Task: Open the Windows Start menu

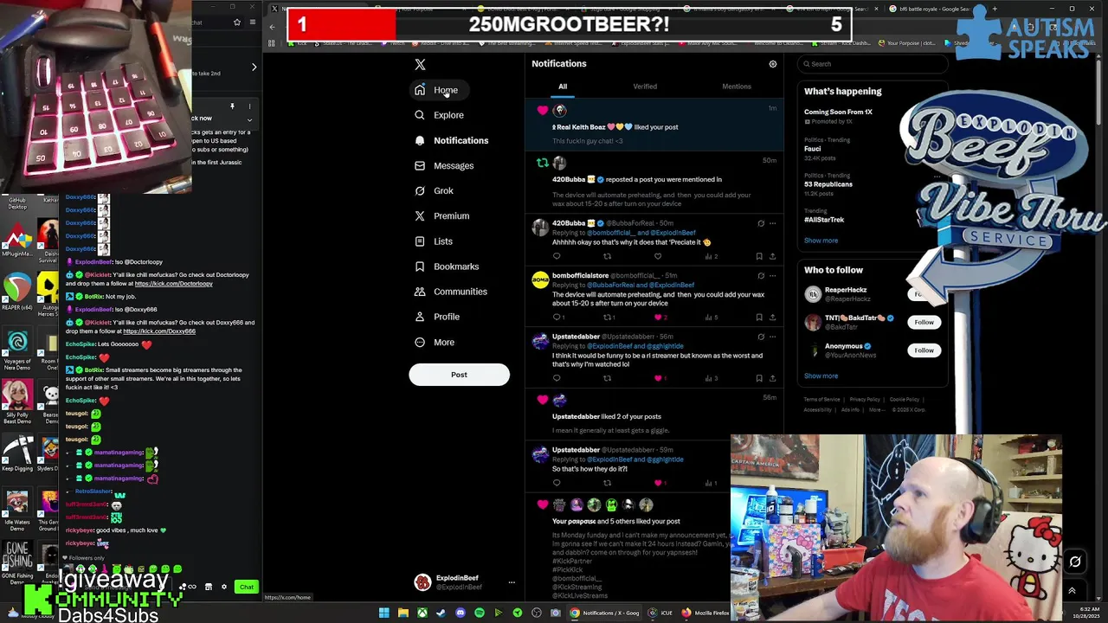Action: (383, 613)
